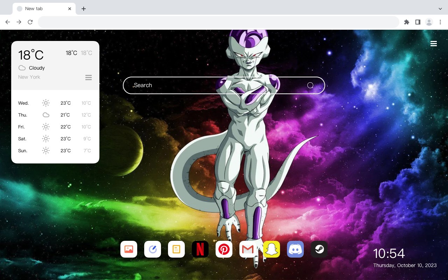Click the sunny icon for Wed.
This screenshot has width=448, height=280.
46,103
